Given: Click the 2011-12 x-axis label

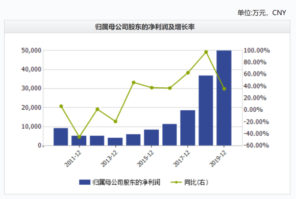Looking at the screenshot, I should [73, 159].
